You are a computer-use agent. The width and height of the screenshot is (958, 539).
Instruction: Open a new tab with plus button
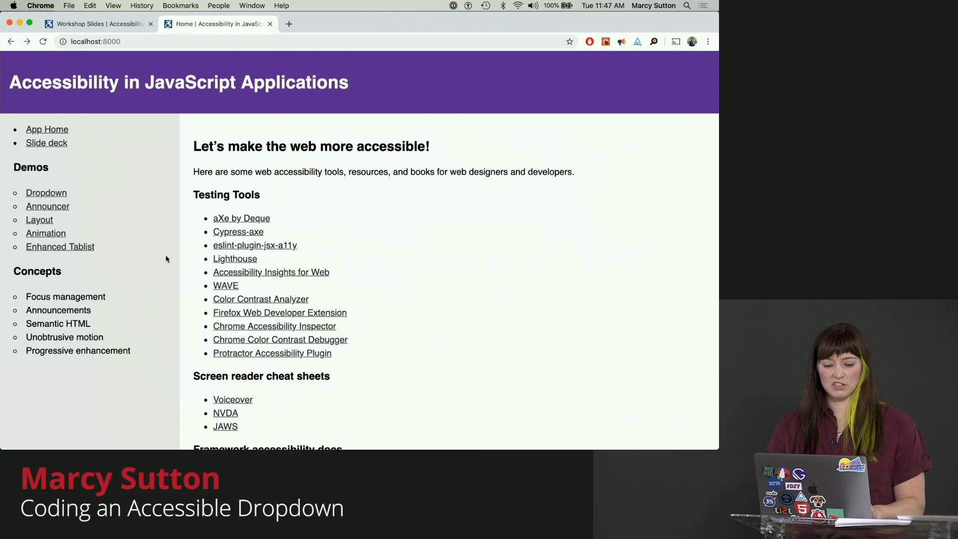[x=289, y=24]
